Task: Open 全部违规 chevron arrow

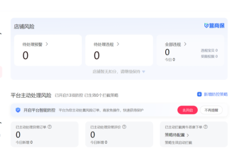Action: (x=185, y=44)
